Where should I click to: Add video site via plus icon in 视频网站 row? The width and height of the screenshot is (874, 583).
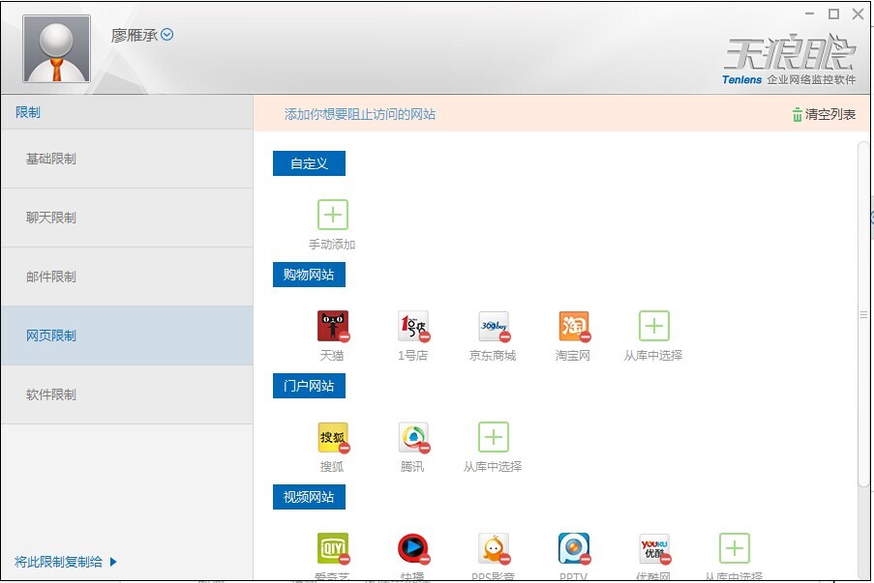(x=734, y=548)
